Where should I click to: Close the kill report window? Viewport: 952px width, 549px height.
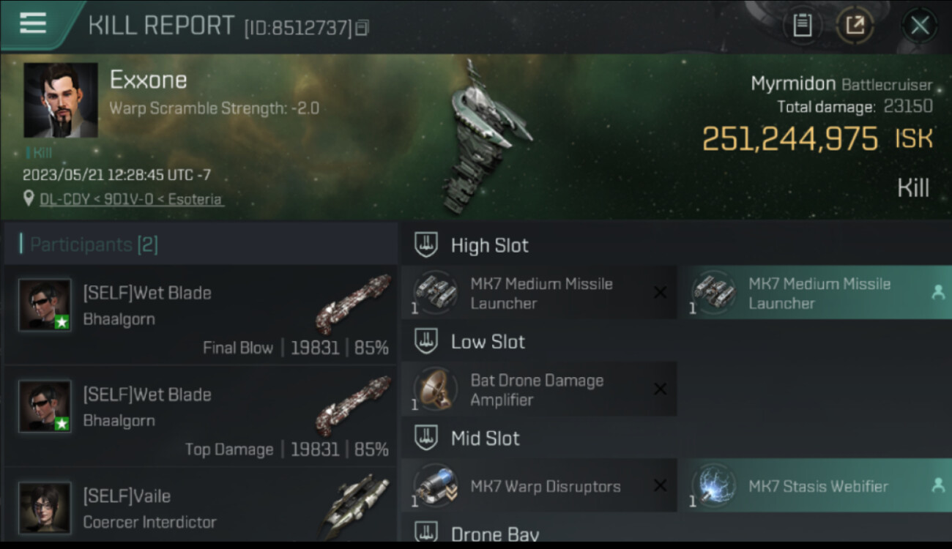pos(920,26)
